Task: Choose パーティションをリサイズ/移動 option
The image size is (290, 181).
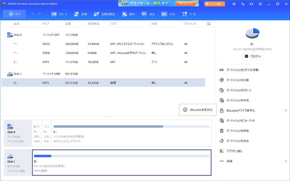Action: tap(242, 70)
